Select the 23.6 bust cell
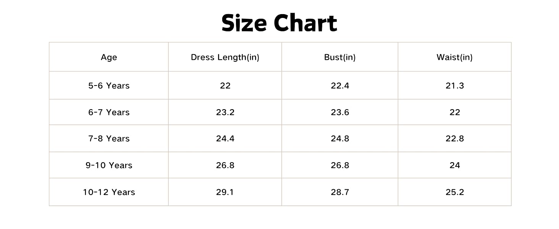 (340, 112)
